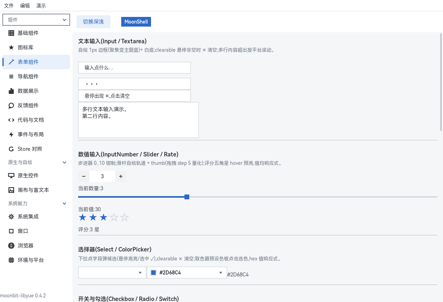The height and width of the screenshot is (302, 443).
Task: Collapse the 原生与自绘 section
Action: pos(64,162)
